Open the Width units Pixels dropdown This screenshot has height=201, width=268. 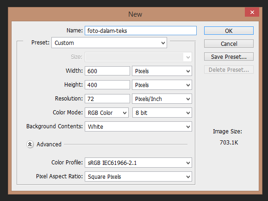162,71
